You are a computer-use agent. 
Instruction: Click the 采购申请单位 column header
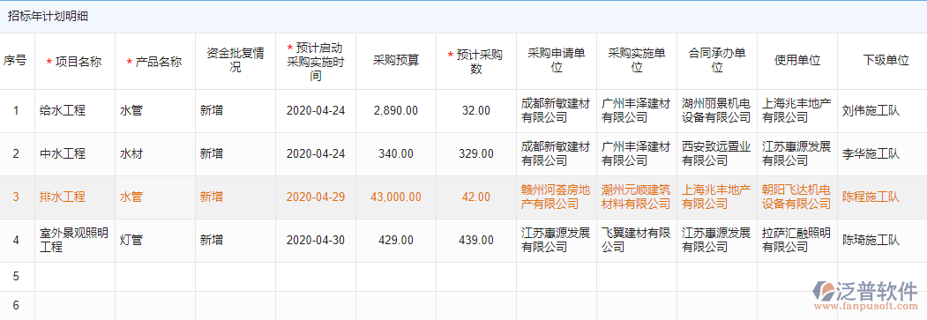coord(557,62)
